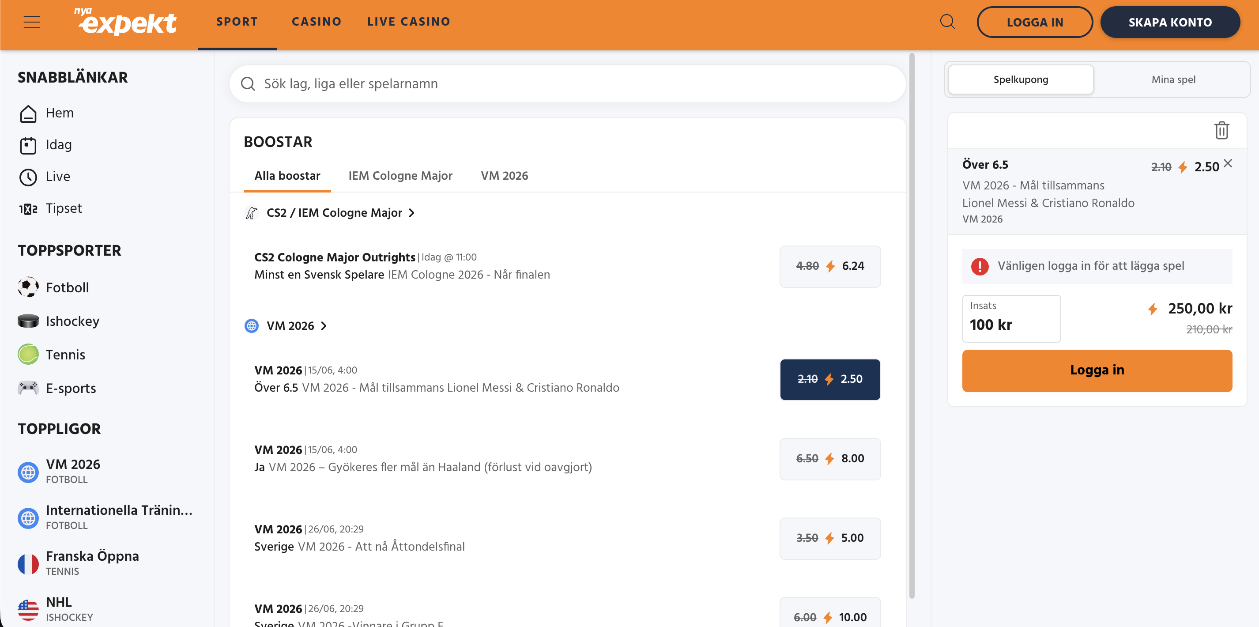
Task: Open the hamburger menu icon
Action: pos(32,22)
